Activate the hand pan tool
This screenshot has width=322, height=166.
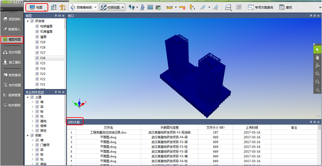[x=318, y=57]
